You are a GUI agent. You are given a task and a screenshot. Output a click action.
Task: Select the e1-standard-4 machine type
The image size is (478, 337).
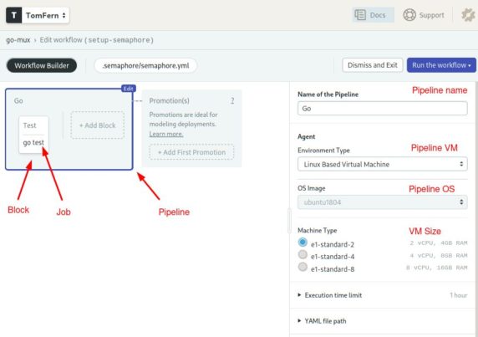(x=303, y=254)
